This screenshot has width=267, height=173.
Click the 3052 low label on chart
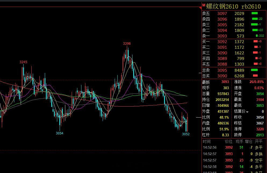[x=186, y=134]
